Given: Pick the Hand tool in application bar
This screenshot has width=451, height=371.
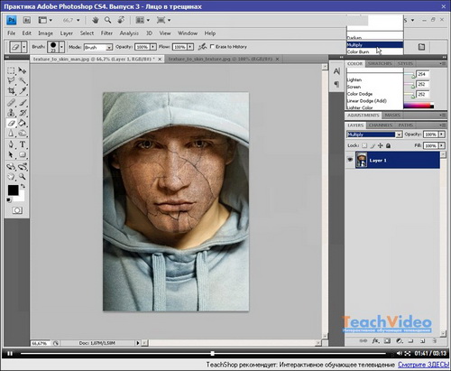Looking at the screenshot, I should click(96, 20).
